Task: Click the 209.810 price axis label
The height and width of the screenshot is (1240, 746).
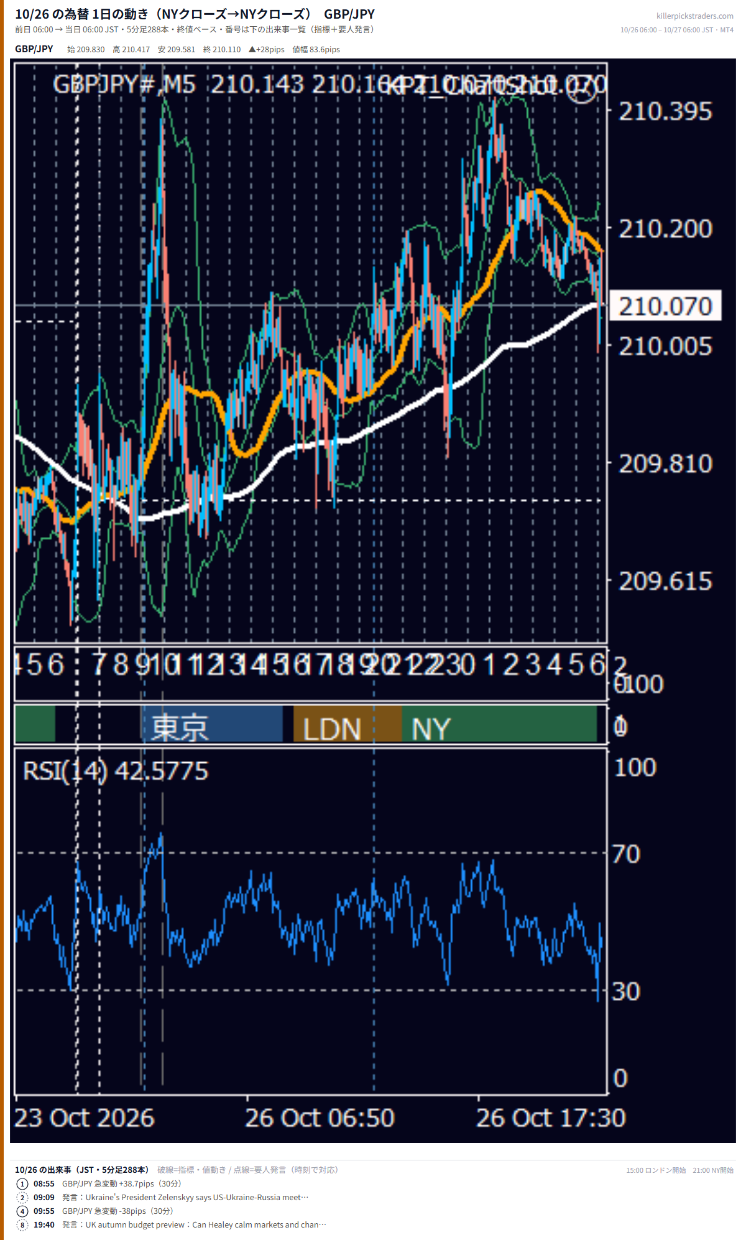Action: coord(665,464)
